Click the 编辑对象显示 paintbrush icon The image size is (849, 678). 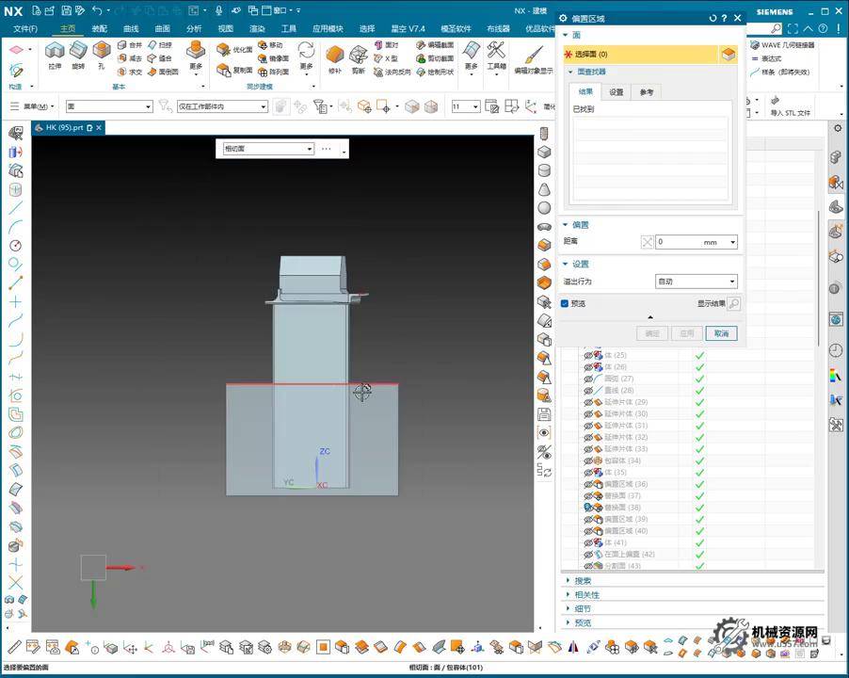point(534,56)
